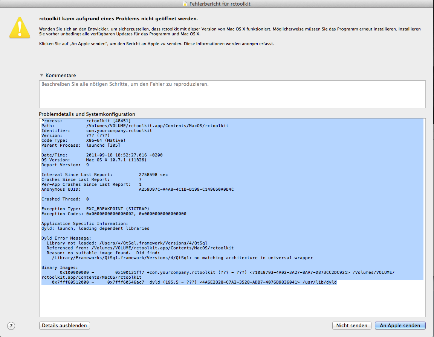Click the 'Exception Type: EXC_BREAKPOINT (SIGTRAP)' line
434x337 pixels.
coord(95,209)
